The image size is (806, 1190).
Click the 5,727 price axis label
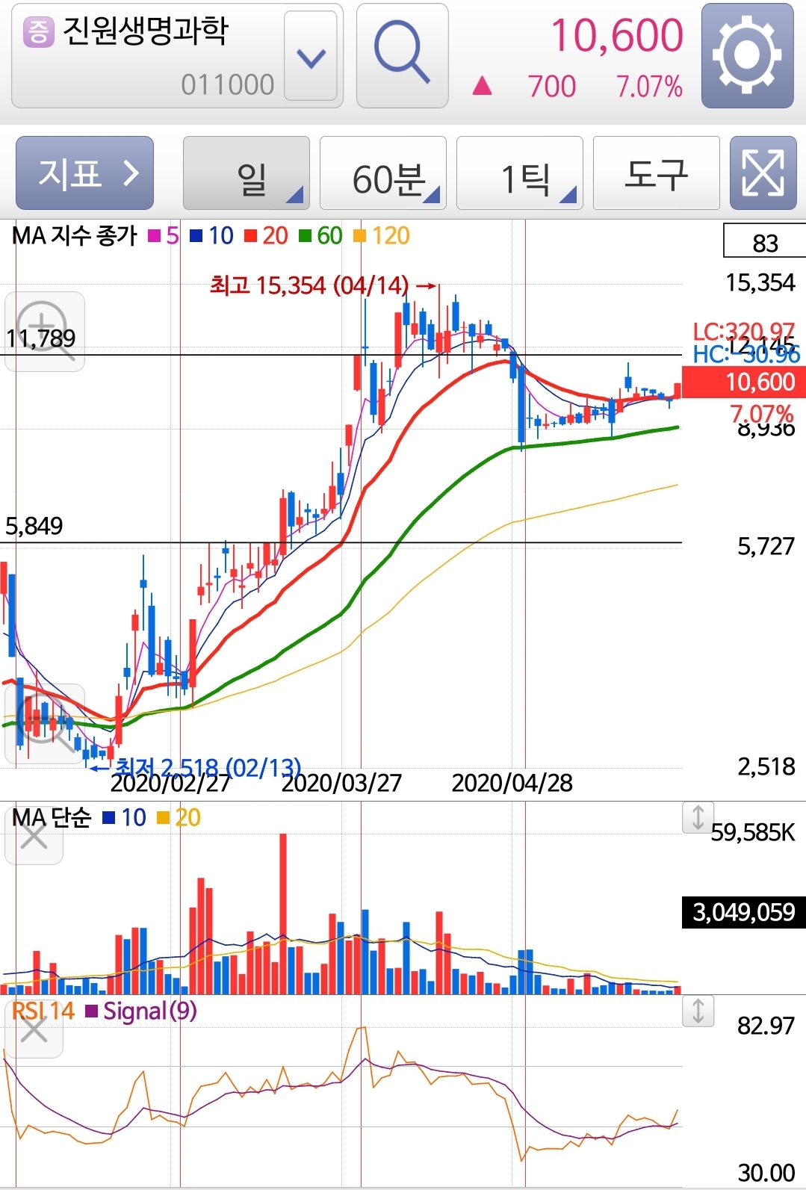click(766, 547)
